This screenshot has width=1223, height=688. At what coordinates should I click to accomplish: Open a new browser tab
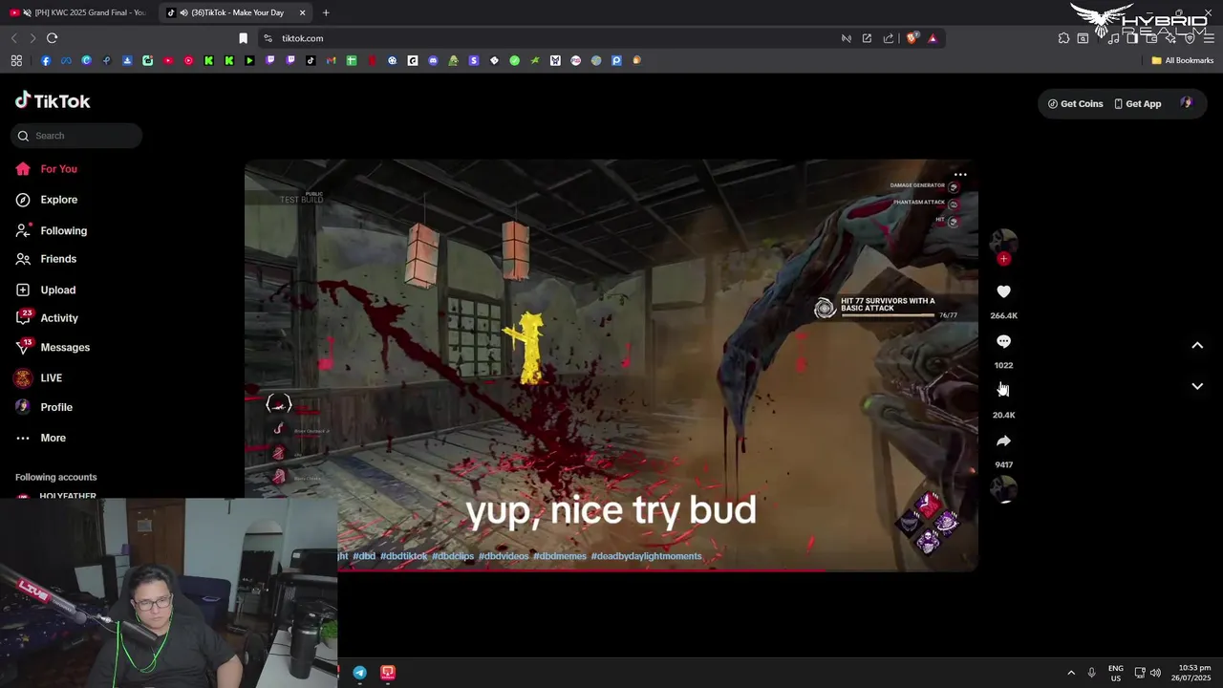click(326, 12)
